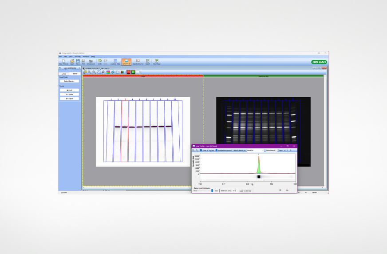Click the Adjust band button
The width and height of the screenshot is (387, 254).
(x=69, y=99)
